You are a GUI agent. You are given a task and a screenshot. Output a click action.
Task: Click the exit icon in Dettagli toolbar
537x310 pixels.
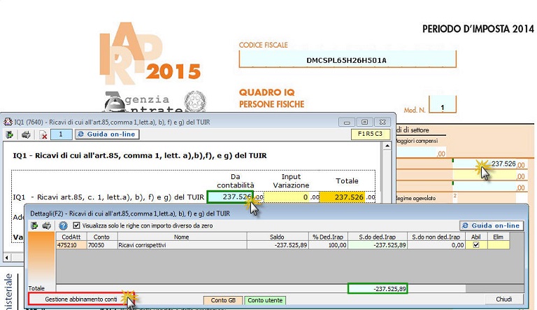pyautogui.click(x=34, y=226)
